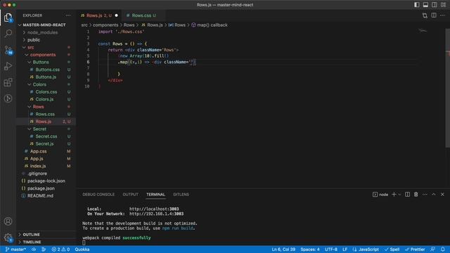The image size is (450, 253).
Task: Open Run and Debug view
Action: pyautogui.click(x=8, y=66)
